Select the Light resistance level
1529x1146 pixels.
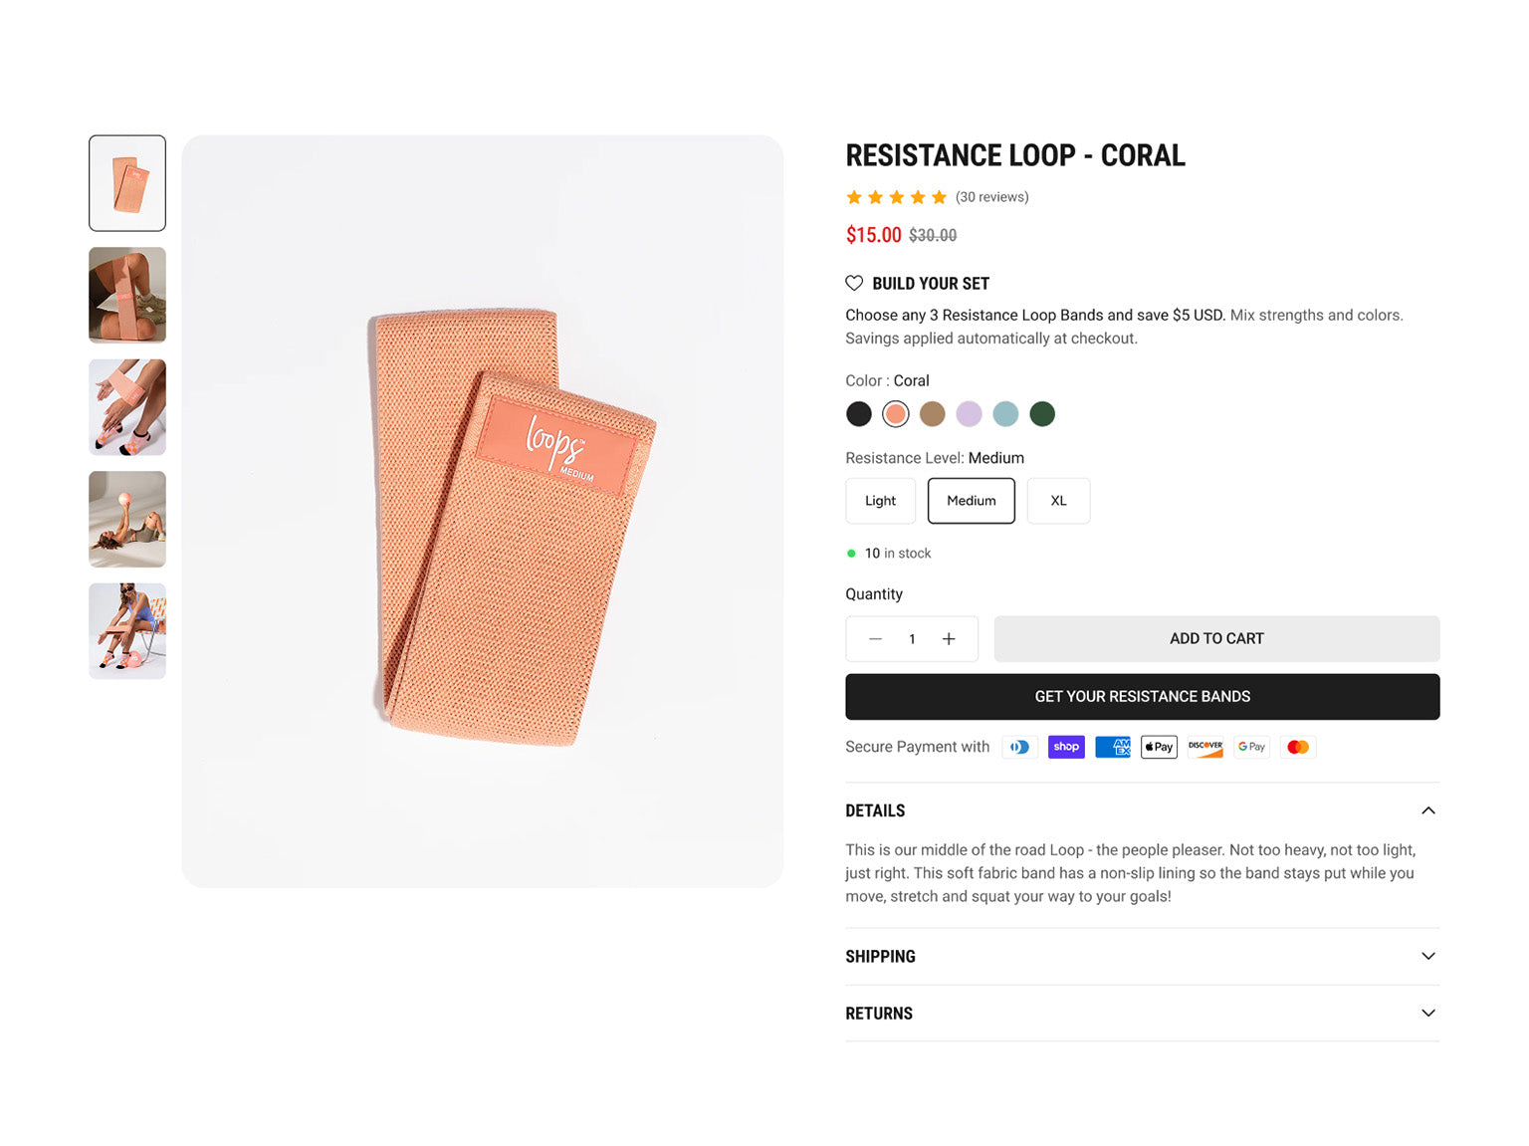[x=880, y=501]
